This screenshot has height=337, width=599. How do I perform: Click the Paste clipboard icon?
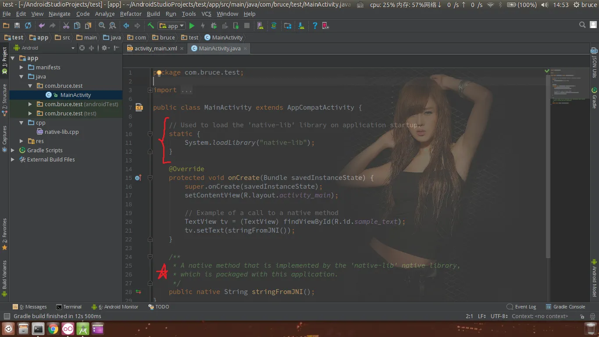click(x=88, y=26)
